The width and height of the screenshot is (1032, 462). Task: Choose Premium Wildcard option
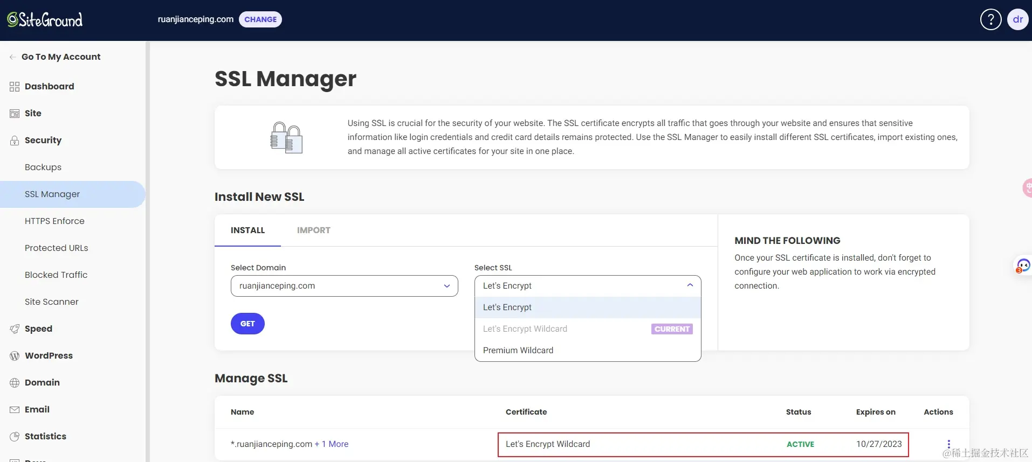588,351
